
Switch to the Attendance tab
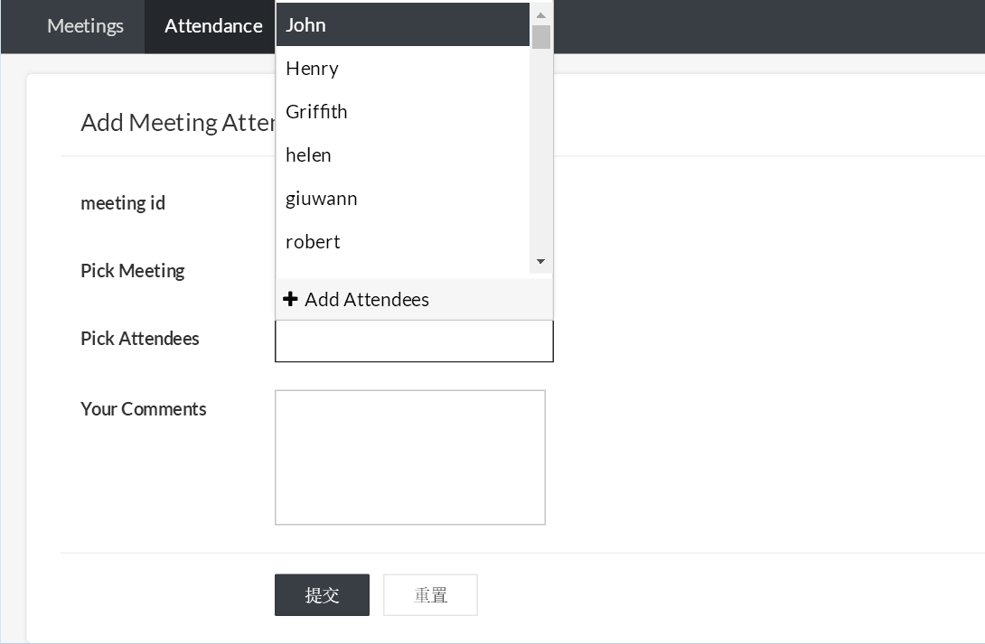point(213,26)
